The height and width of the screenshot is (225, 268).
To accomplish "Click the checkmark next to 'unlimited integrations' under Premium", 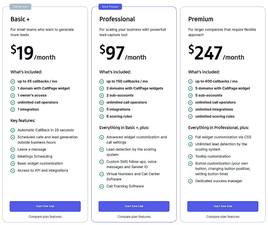I will pos(191,109).
